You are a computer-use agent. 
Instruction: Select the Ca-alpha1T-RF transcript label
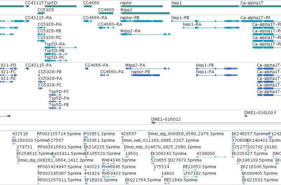[x=255, y=18]
